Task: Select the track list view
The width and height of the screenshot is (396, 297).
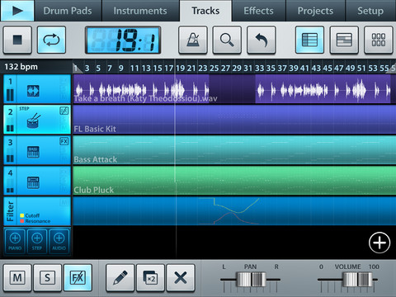Action: coord(309,40)
